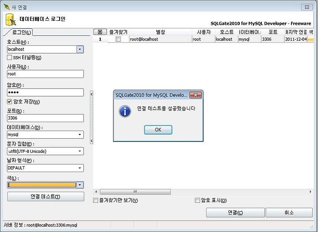This screenshot has width=318, height=232.
Task: Click the upper splitter collapse arrow
Action: pyautogui.click(x=91, y=94)
